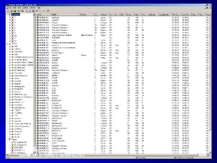Open the Options menu
This screenshot has height=163, width=217.
(25, 8)
